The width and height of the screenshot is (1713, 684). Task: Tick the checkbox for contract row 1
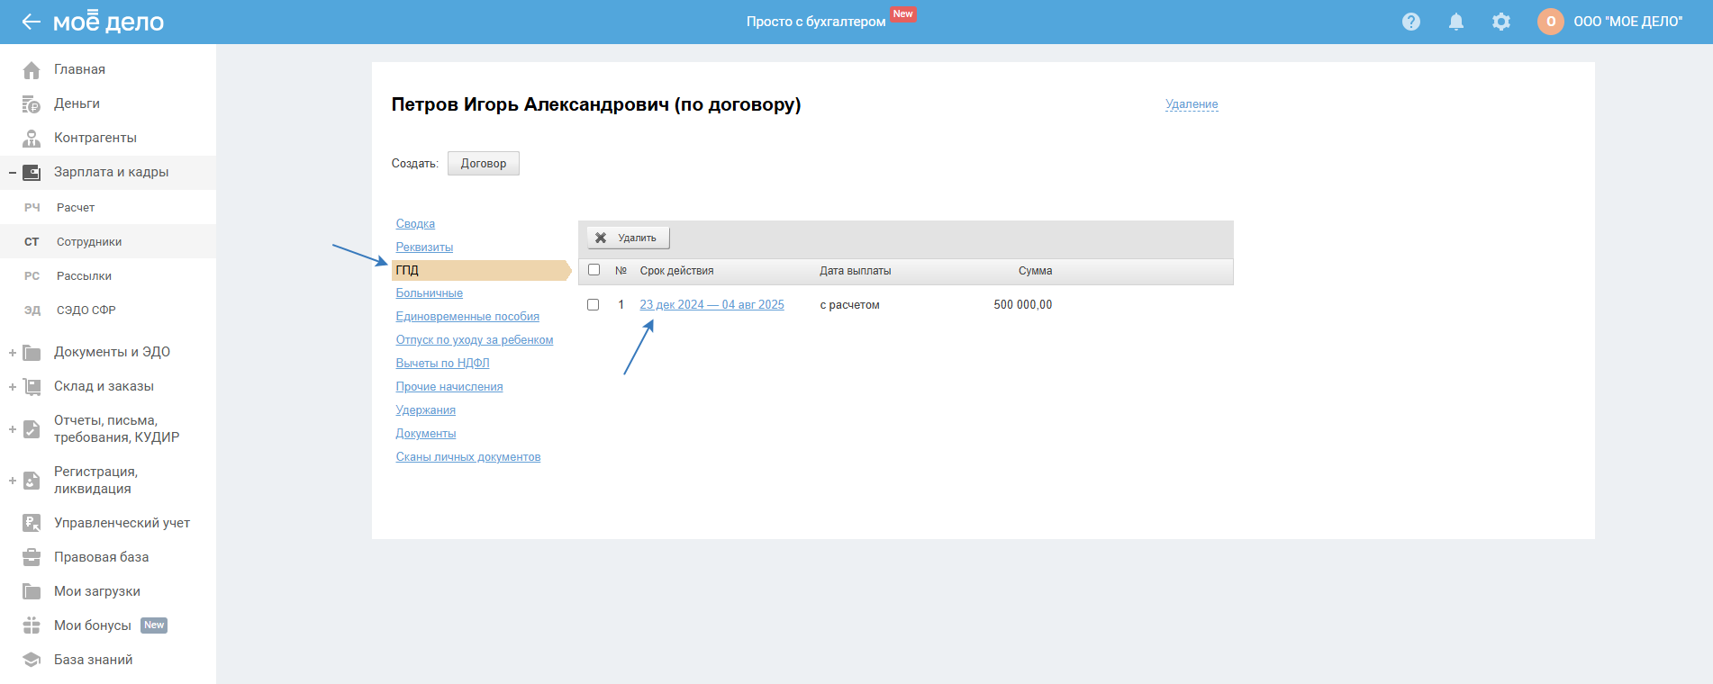(x=593, y=304)
